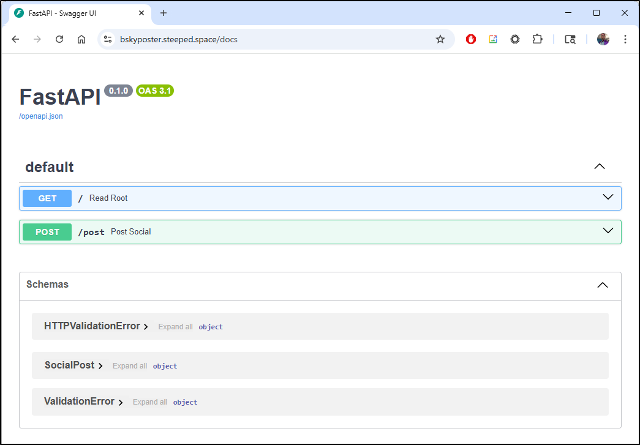640x445 pixels.
Task: Open the Chrome three-dot menu
Action: click(625, 39)
